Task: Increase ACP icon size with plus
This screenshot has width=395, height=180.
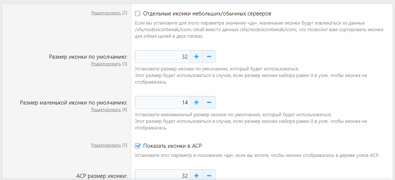Action: click(196, 176)
